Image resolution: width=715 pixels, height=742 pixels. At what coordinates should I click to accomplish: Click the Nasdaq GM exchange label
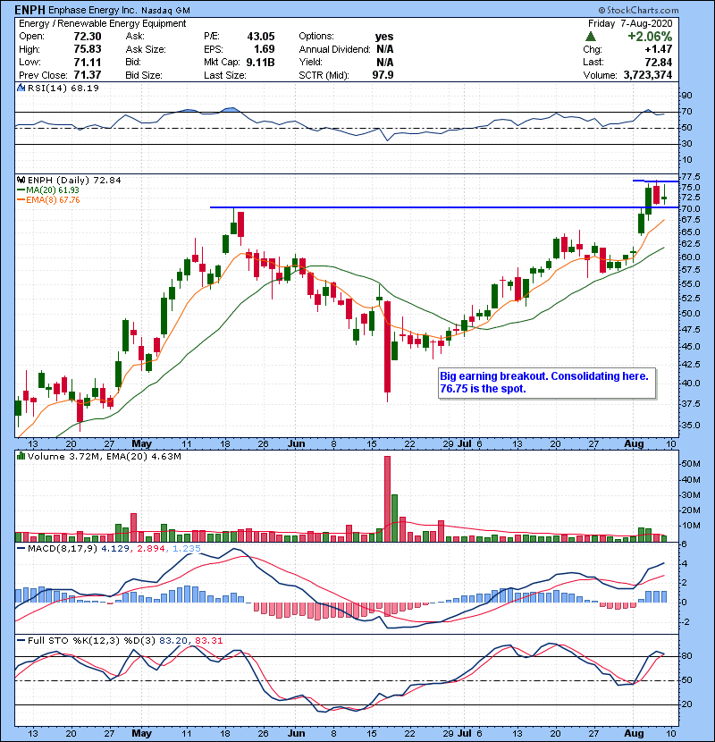(165, 10)
